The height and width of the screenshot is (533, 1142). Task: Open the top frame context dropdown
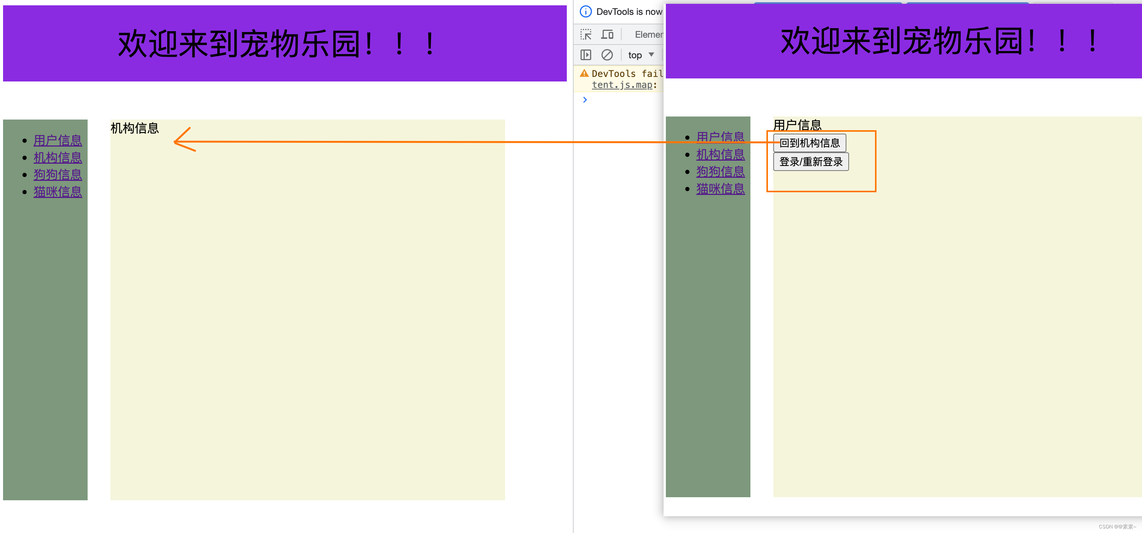tap(639, 55)
